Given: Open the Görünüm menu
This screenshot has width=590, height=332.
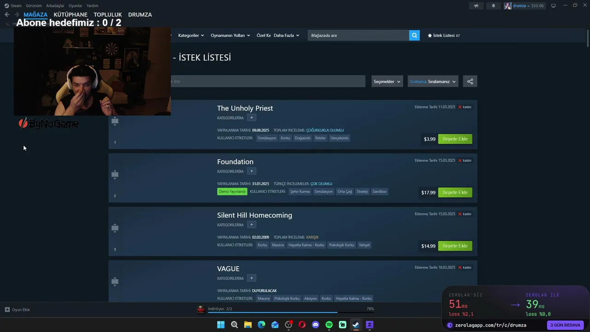Looking at the screenshot, I should (x=34, y=6).
